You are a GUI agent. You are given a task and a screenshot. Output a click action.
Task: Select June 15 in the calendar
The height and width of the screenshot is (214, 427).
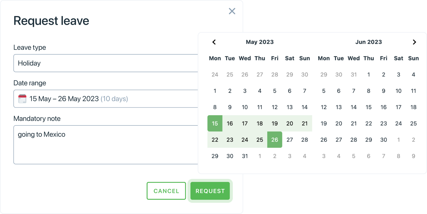pos(368,107)
